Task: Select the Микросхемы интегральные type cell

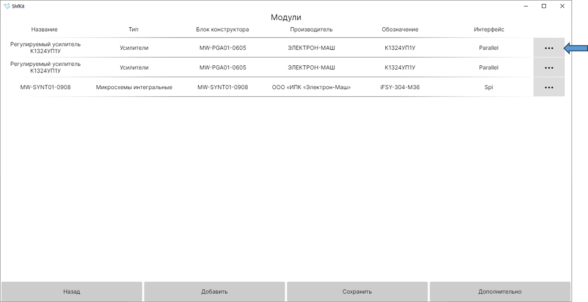Action: (x=134, y=87)
